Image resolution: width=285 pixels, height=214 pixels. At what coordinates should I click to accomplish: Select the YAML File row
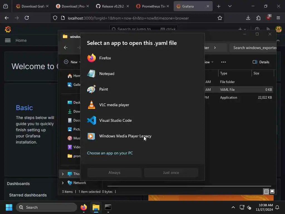(239, 89)
